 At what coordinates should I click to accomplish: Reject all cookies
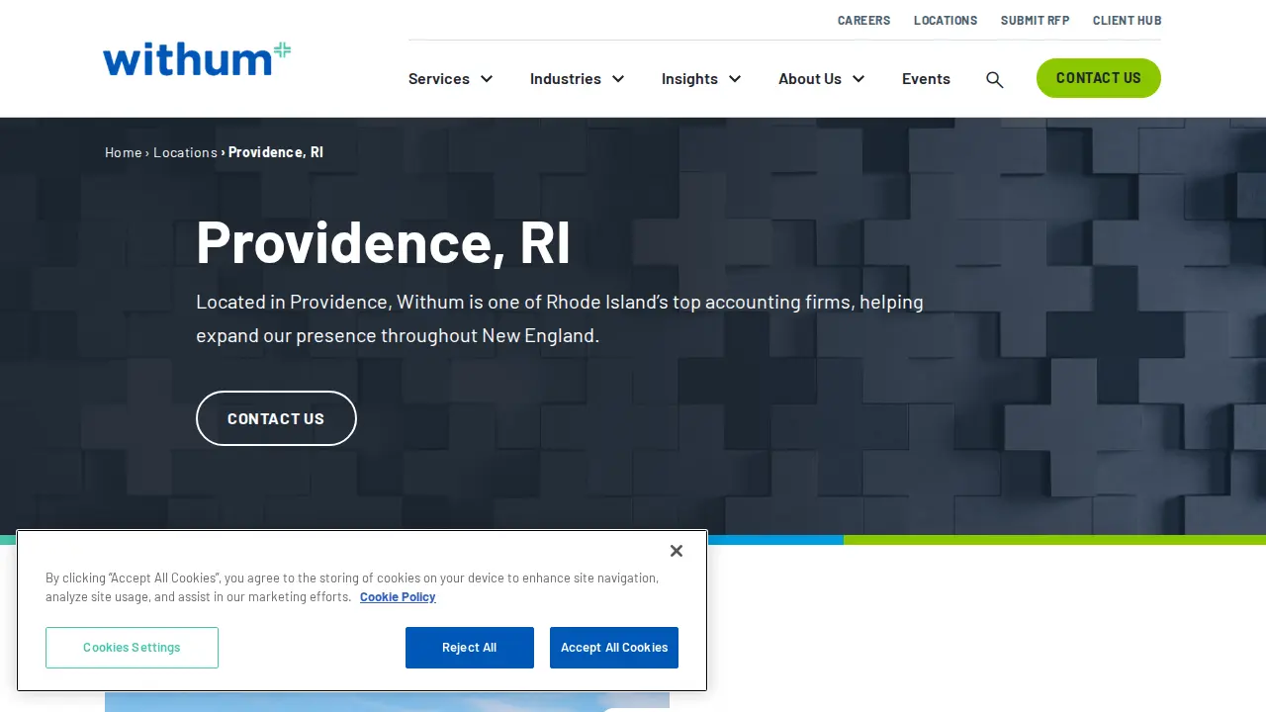pos(470,648)
